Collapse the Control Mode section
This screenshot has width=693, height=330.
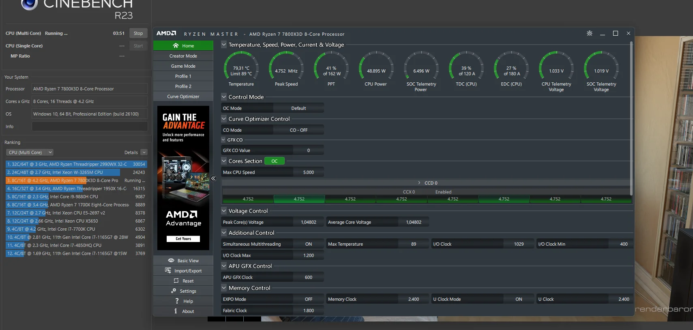point(224,97)
